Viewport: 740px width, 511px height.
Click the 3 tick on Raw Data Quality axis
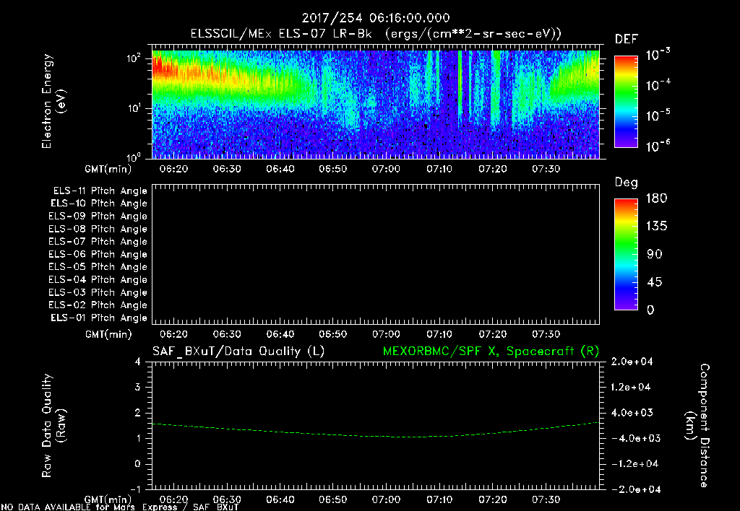[x=138, y=388]
